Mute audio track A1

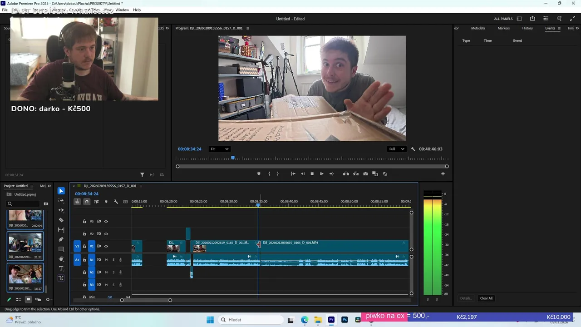click(106, 260)
